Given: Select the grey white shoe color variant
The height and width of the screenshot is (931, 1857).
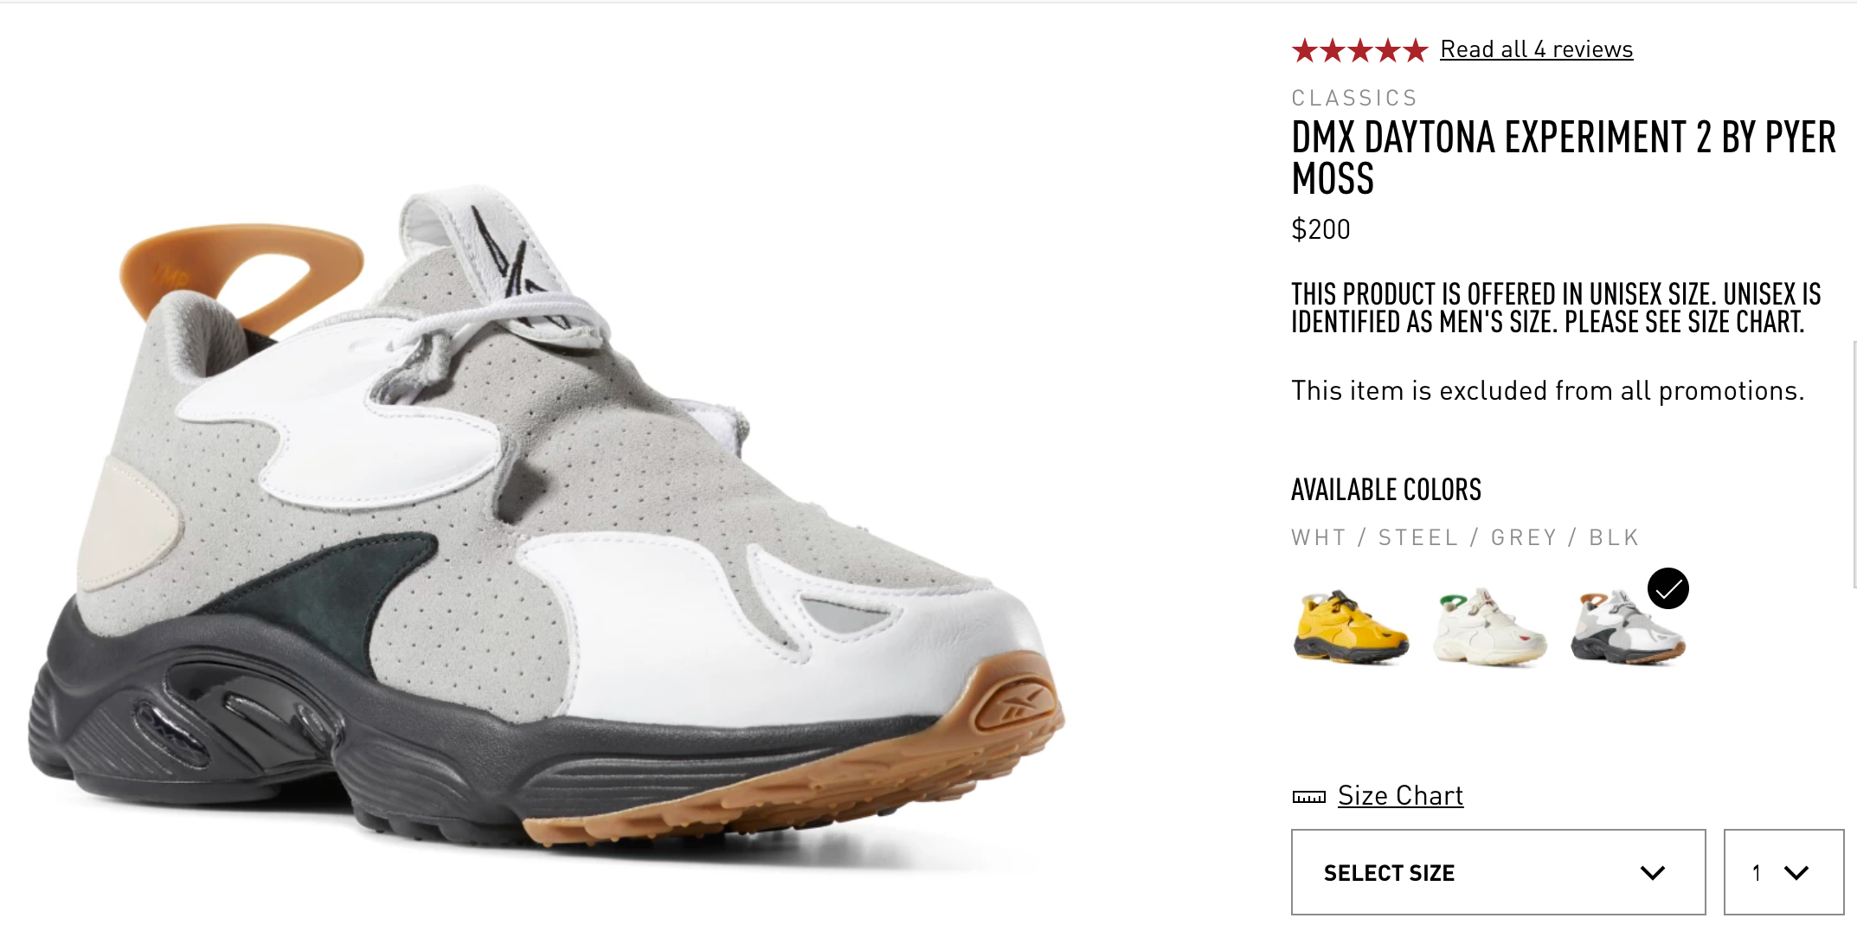Looking at the screenshot, I should coord(1628,627).
